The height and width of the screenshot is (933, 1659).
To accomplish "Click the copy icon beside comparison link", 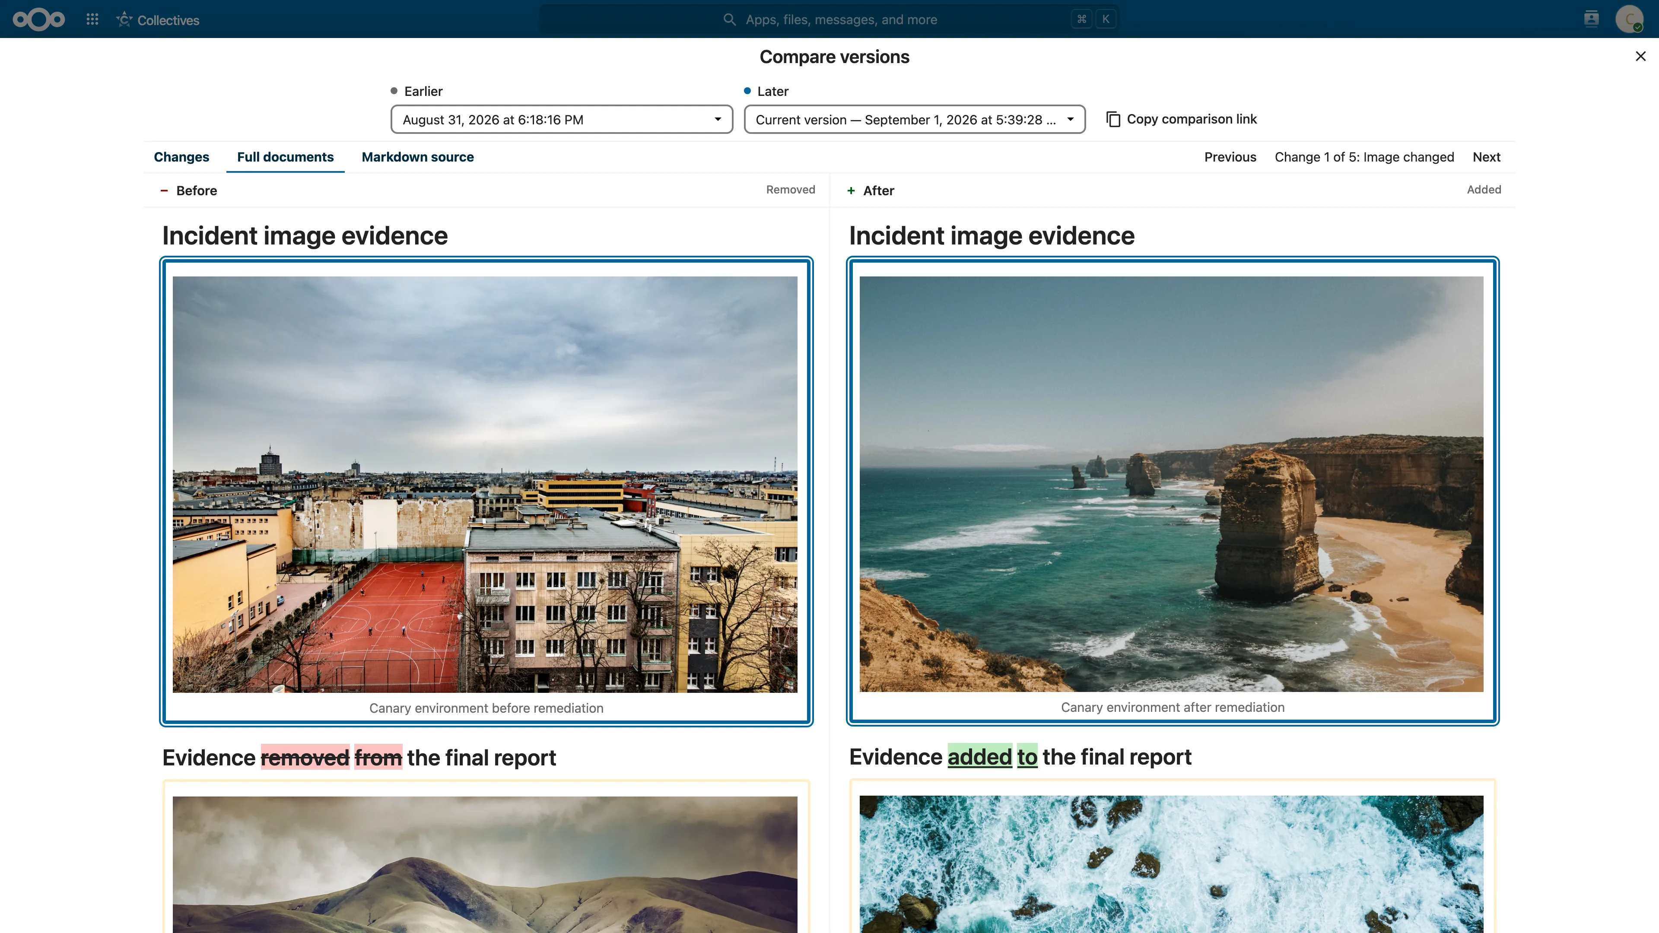I will pyautogui.click(x=1113, y=119).
